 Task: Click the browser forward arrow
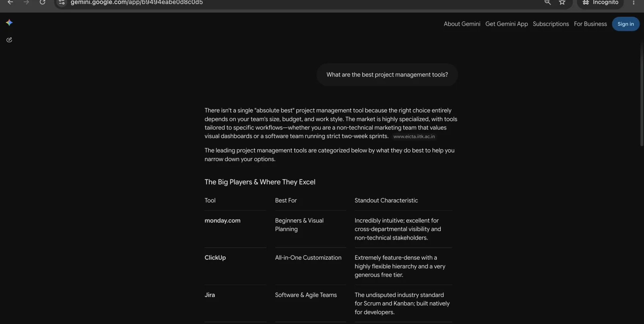[26, 2]
